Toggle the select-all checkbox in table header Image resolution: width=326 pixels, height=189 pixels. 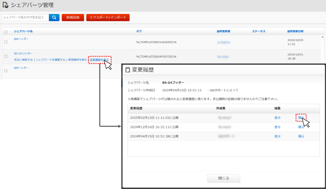6,32
